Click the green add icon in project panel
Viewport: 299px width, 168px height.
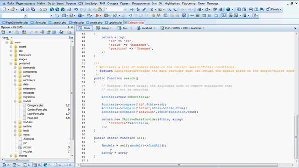(9, 32)
